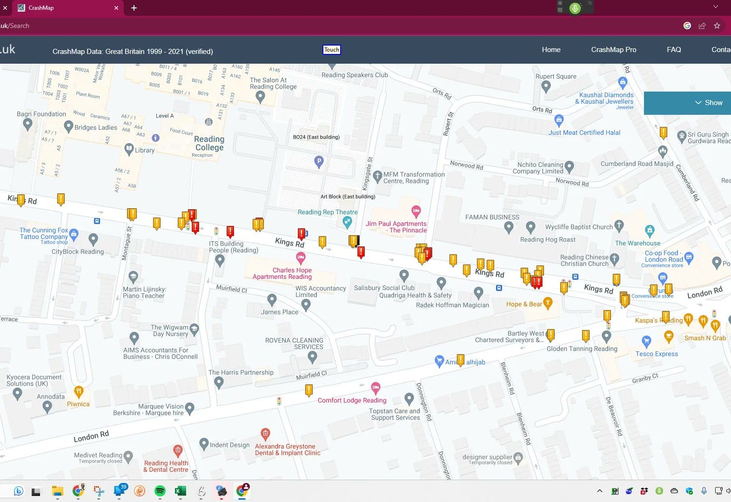The height and width of the screenshot is (502, 731).
Task: Click red crash marker below Kingsgate St
Action: tap(361, 252)
